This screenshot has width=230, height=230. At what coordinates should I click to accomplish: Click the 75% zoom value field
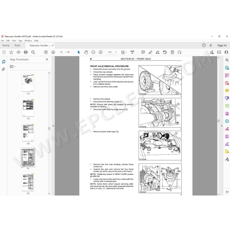point(110,52)
